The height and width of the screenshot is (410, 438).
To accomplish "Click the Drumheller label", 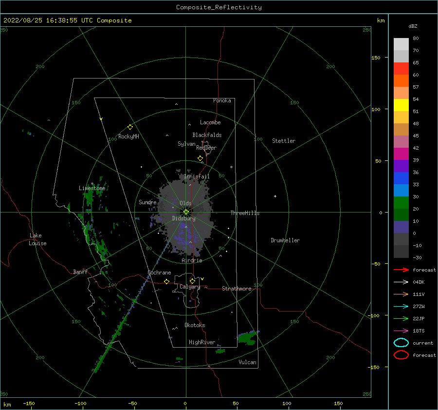I will (x=285, y=240).
